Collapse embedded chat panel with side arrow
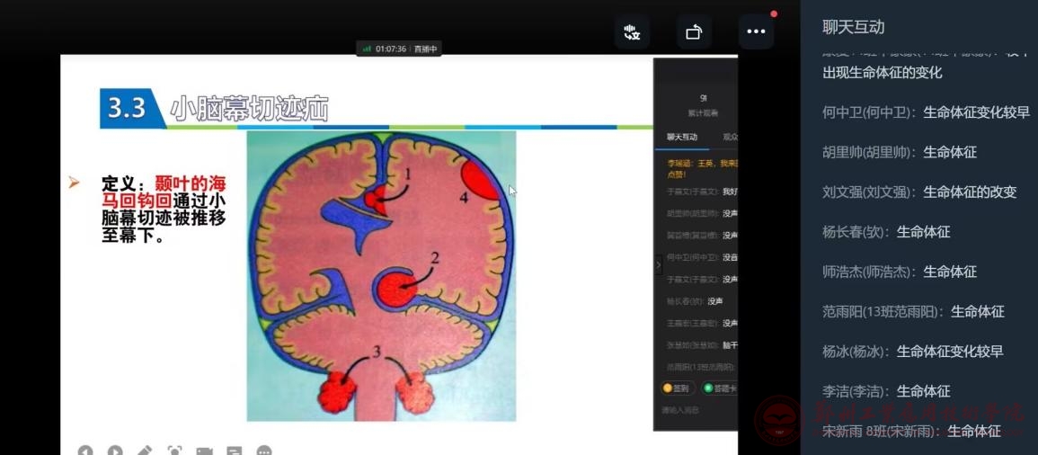 pos(658,265)
